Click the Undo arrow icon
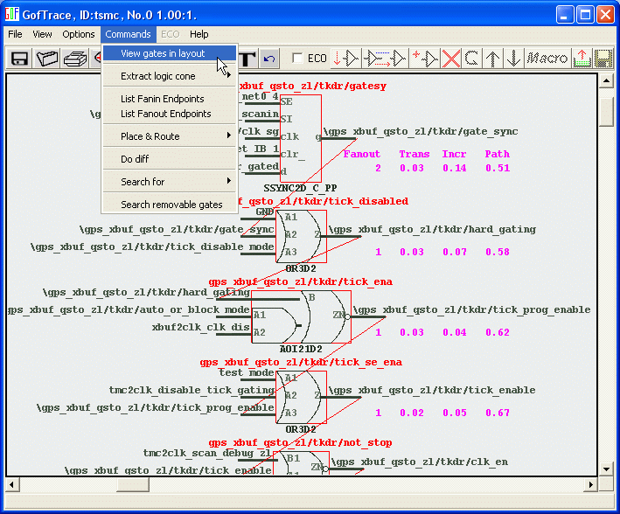 pos(269,59)
